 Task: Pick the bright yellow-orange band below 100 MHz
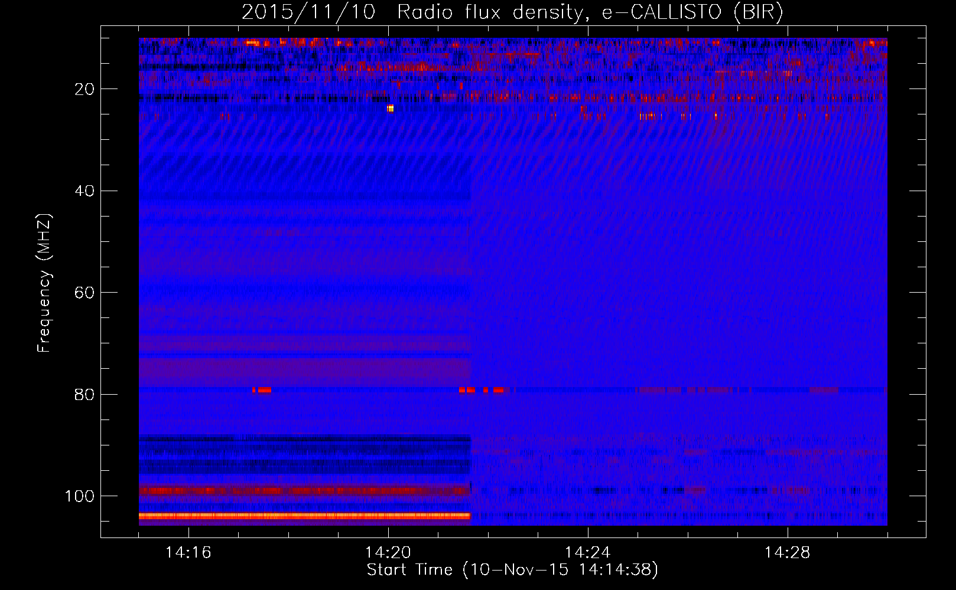click(x=304, y=516)
